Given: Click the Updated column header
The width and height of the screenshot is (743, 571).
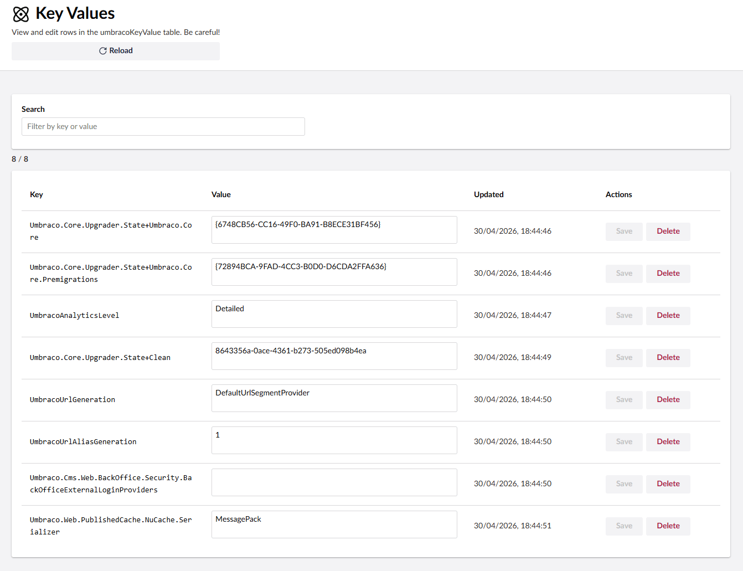Looking at the screenshot, I should 489,194.
